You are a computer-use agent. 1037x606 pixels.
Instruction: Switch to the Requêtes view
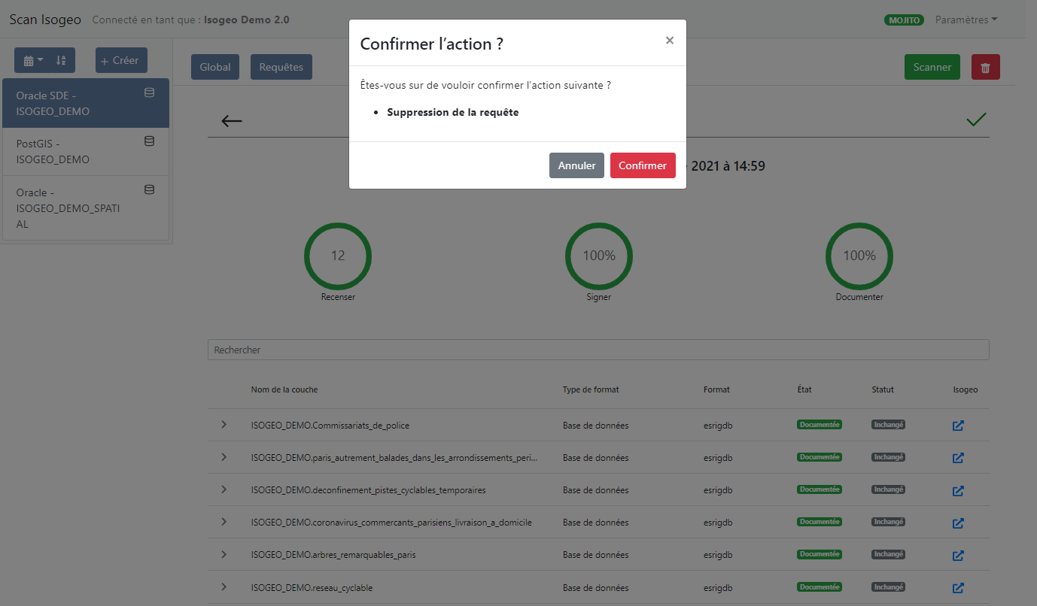[281, 67]
